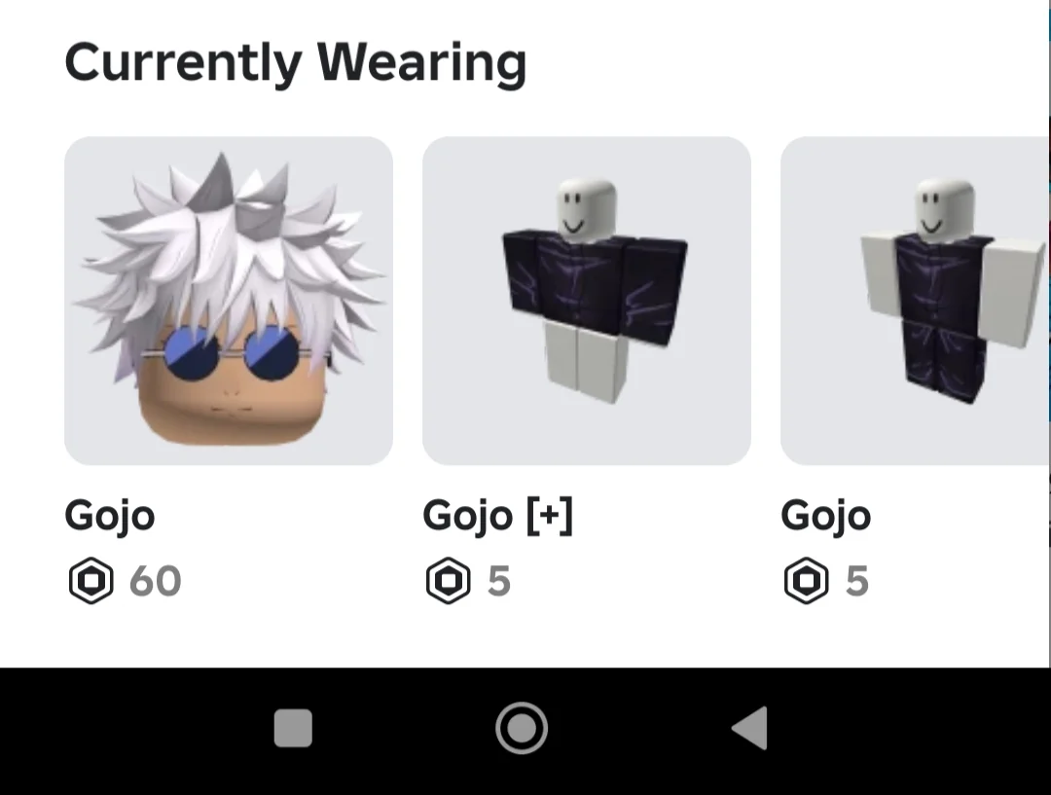Tap the Android home circle button

pos(522,728)
